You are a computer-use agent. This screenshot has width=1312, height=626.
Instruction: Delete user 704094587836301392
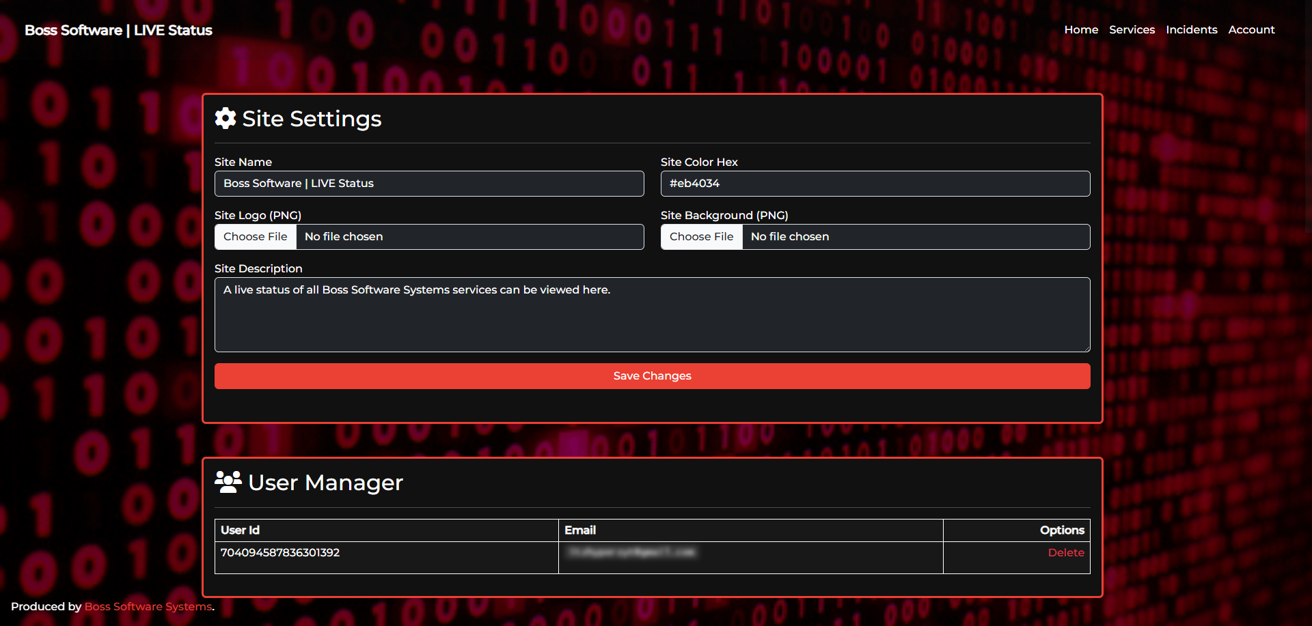[x=1066, y=552]
